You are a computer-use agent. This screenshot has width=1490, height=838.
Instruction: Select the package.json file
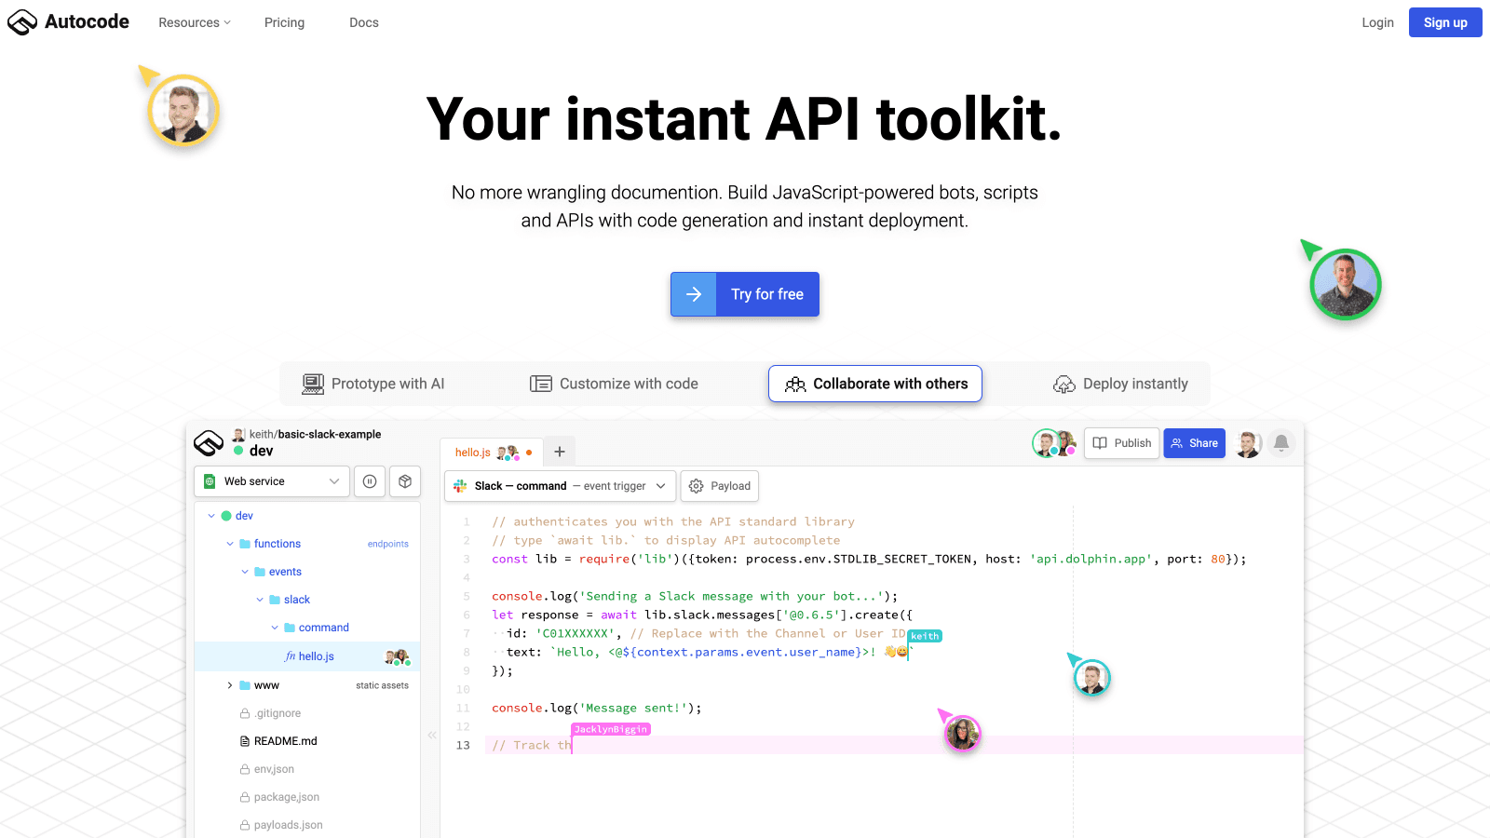click(x=279, y=797)
